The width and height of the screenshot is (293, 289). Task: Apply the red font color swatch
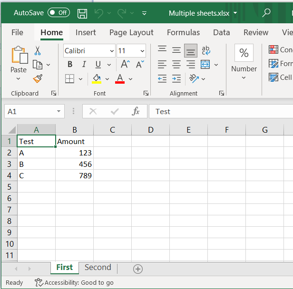tap(119, 78)
